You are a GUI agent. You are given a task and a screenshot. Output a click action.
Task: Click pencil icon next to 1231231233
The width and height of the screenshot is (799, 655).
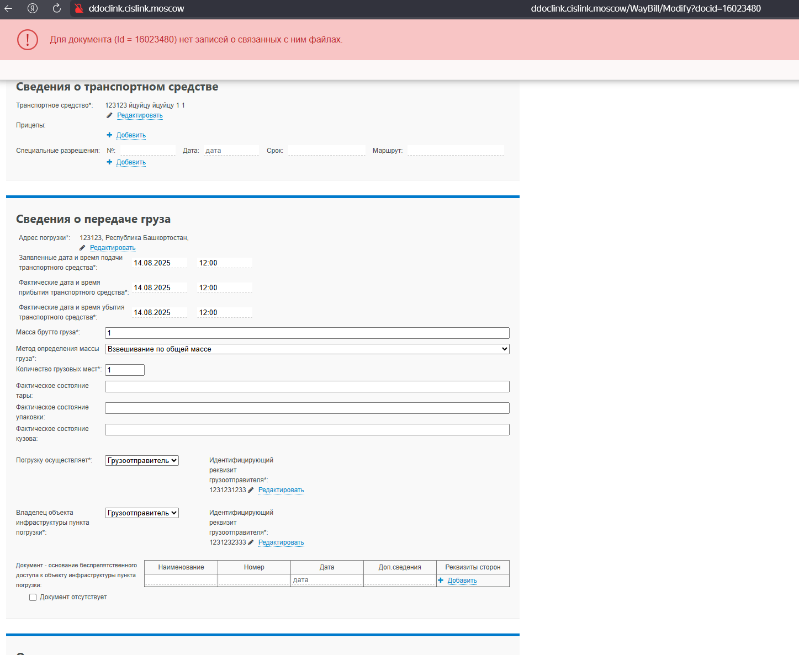coord(251,490)
